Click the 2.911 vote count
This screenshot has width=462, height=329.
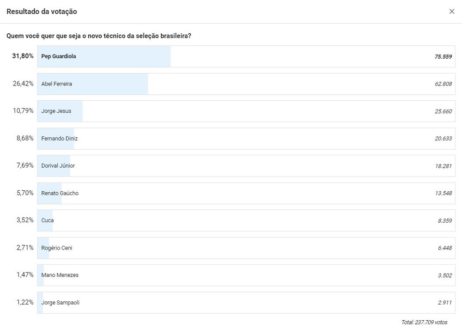tap(445, 303)
